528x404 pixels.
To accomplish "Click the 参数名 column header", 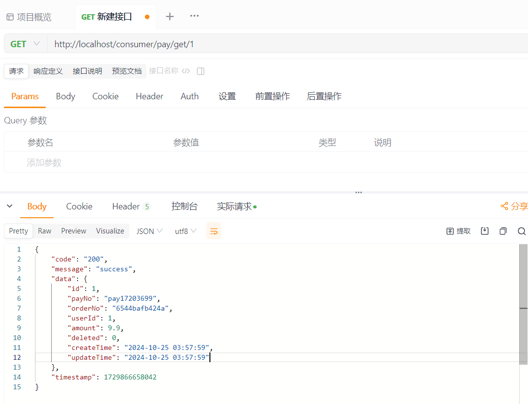I will coord(40,143).
